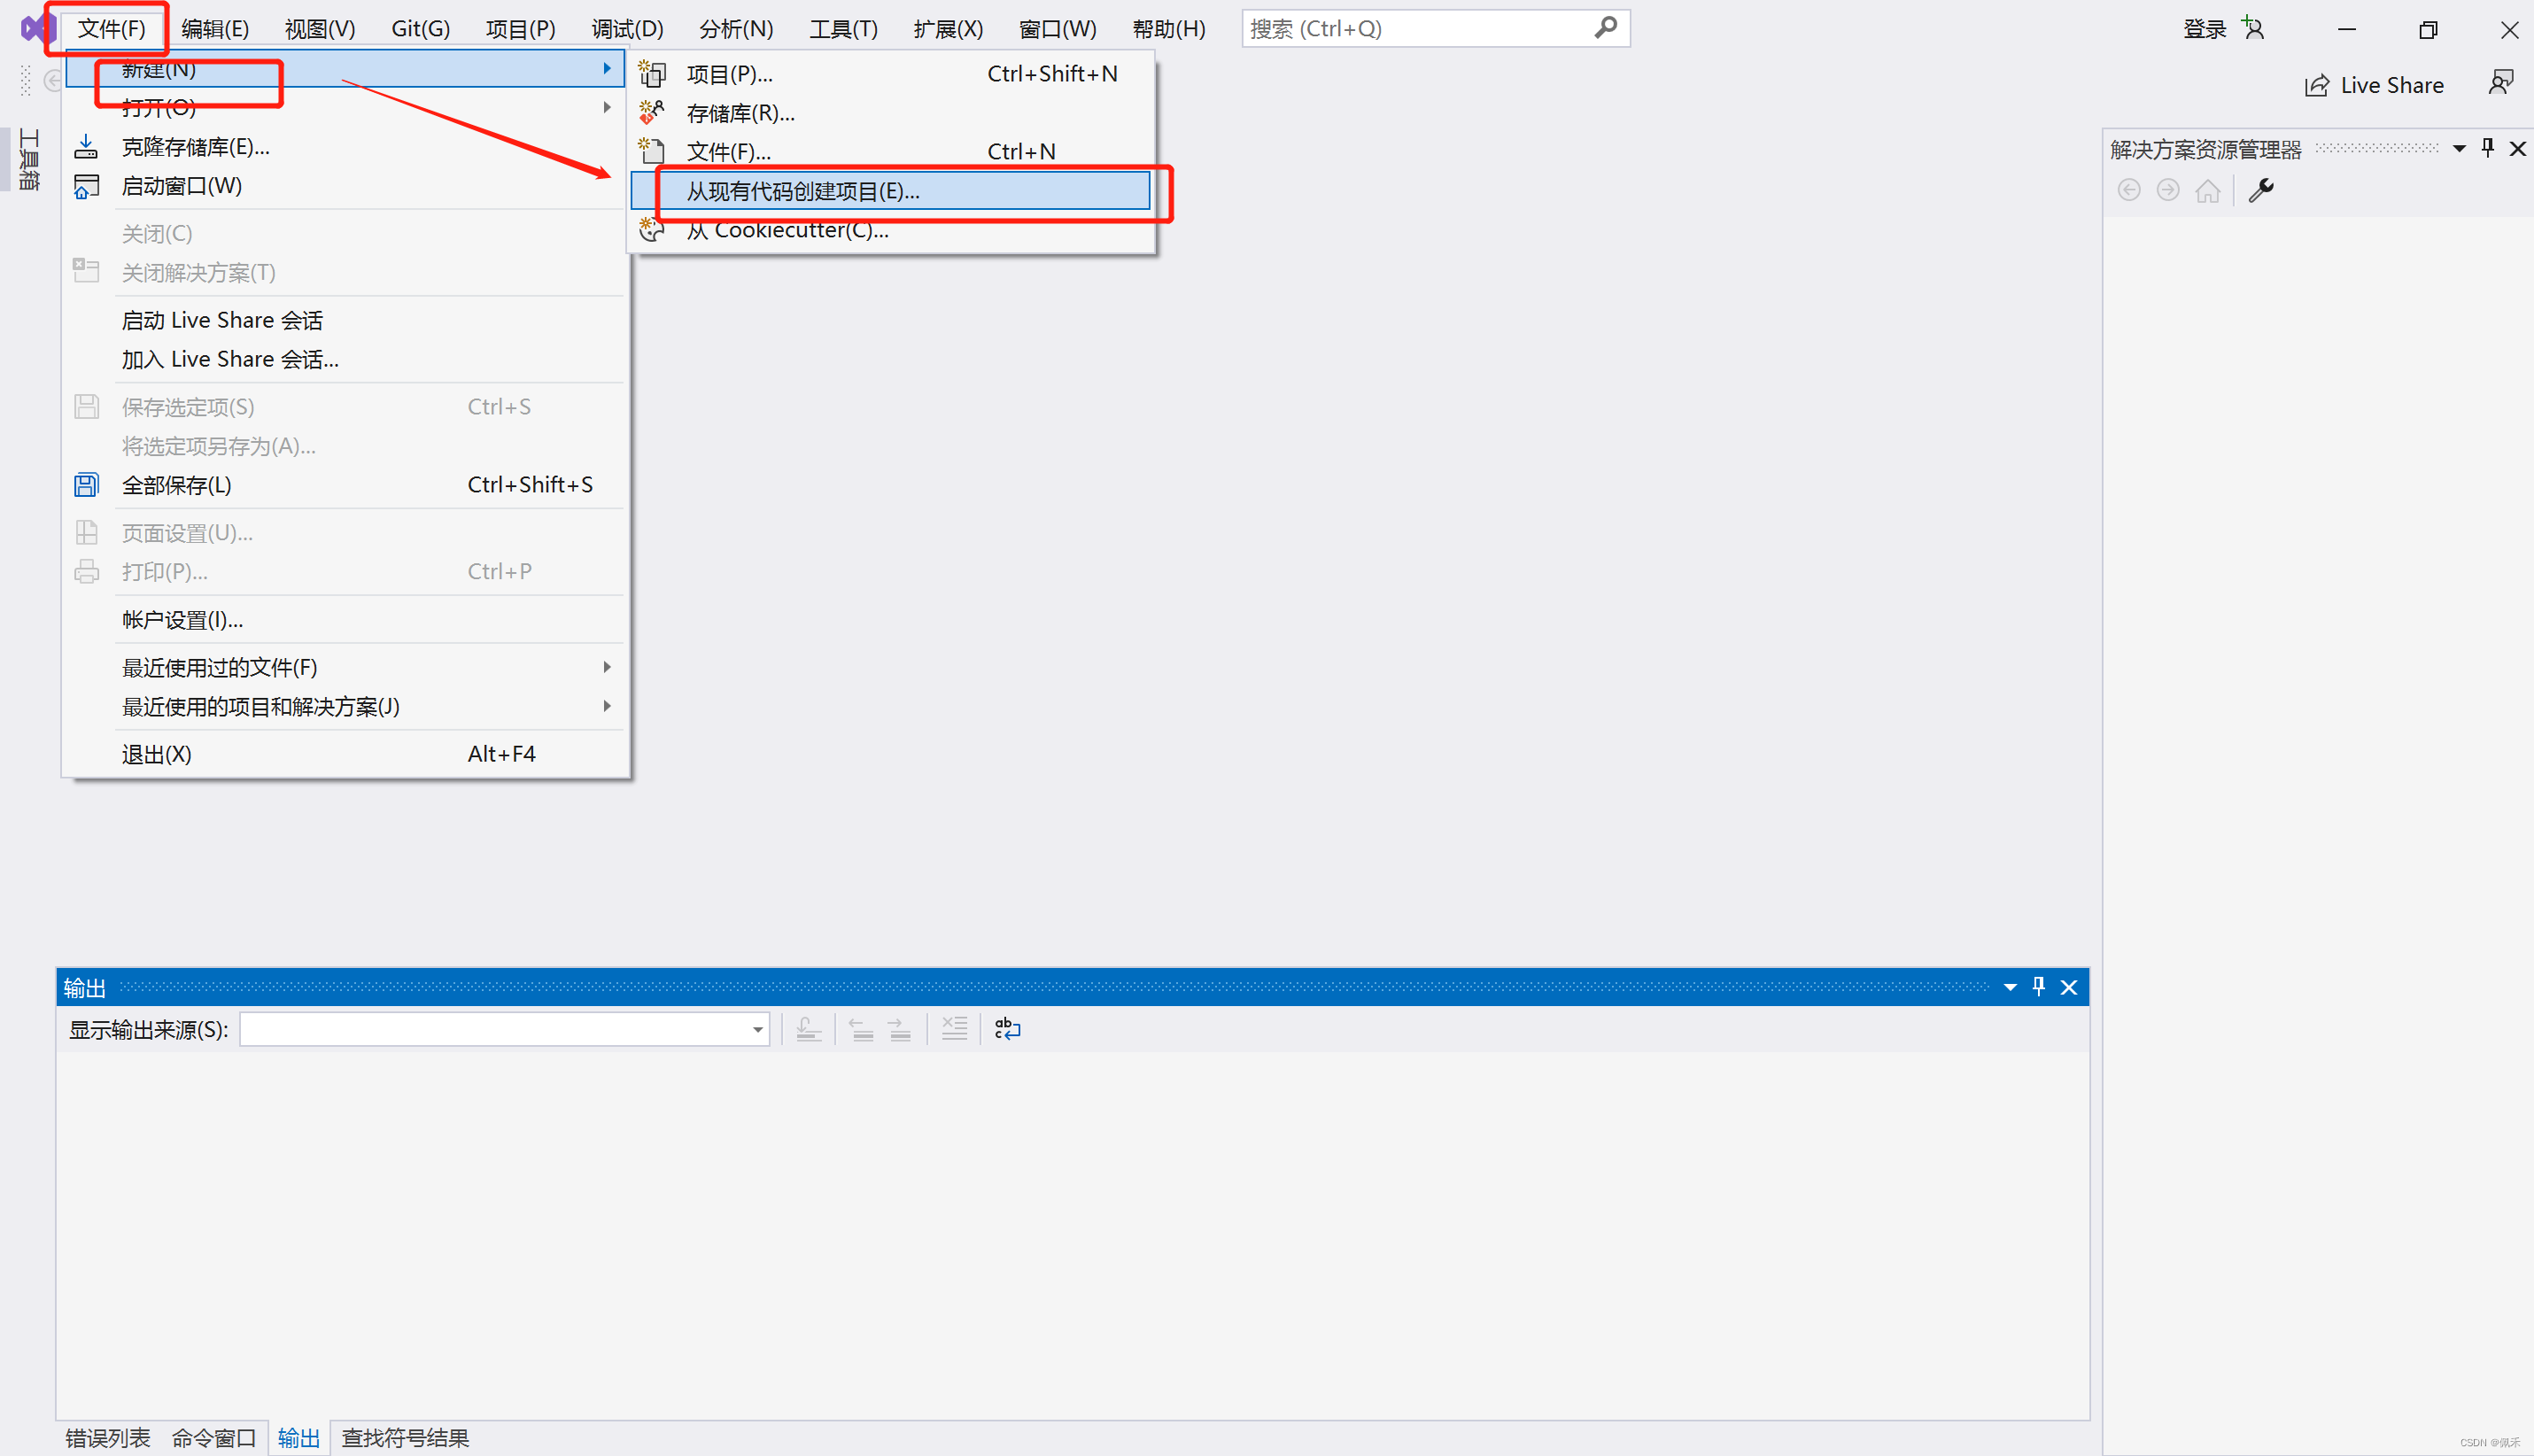Viewport: 2534px width, 1456px height.
Task: Click the go to next message icon
Action: (900, 1029)
